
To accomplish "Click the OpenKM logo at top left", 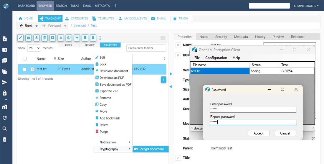I will (6, 6).
